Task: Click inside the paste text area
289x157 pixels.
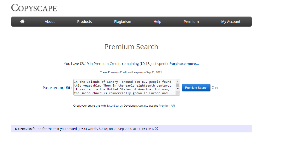Action: coord(125,87)
